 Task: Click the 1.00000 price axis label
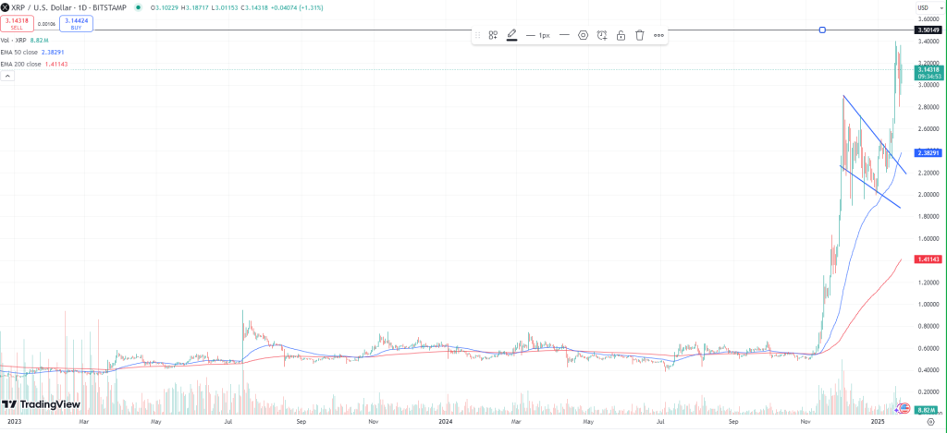tap(927, 304)
